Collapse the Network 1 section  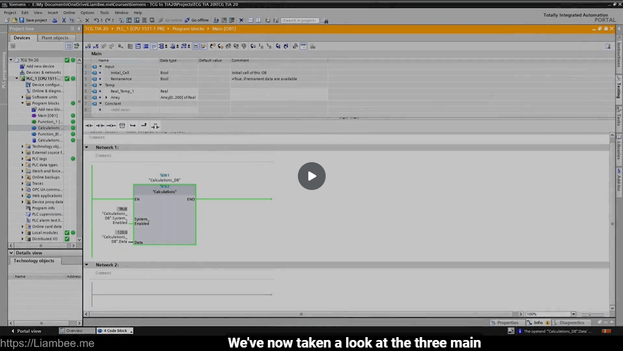pyautogui.click(x=87, y=148)
